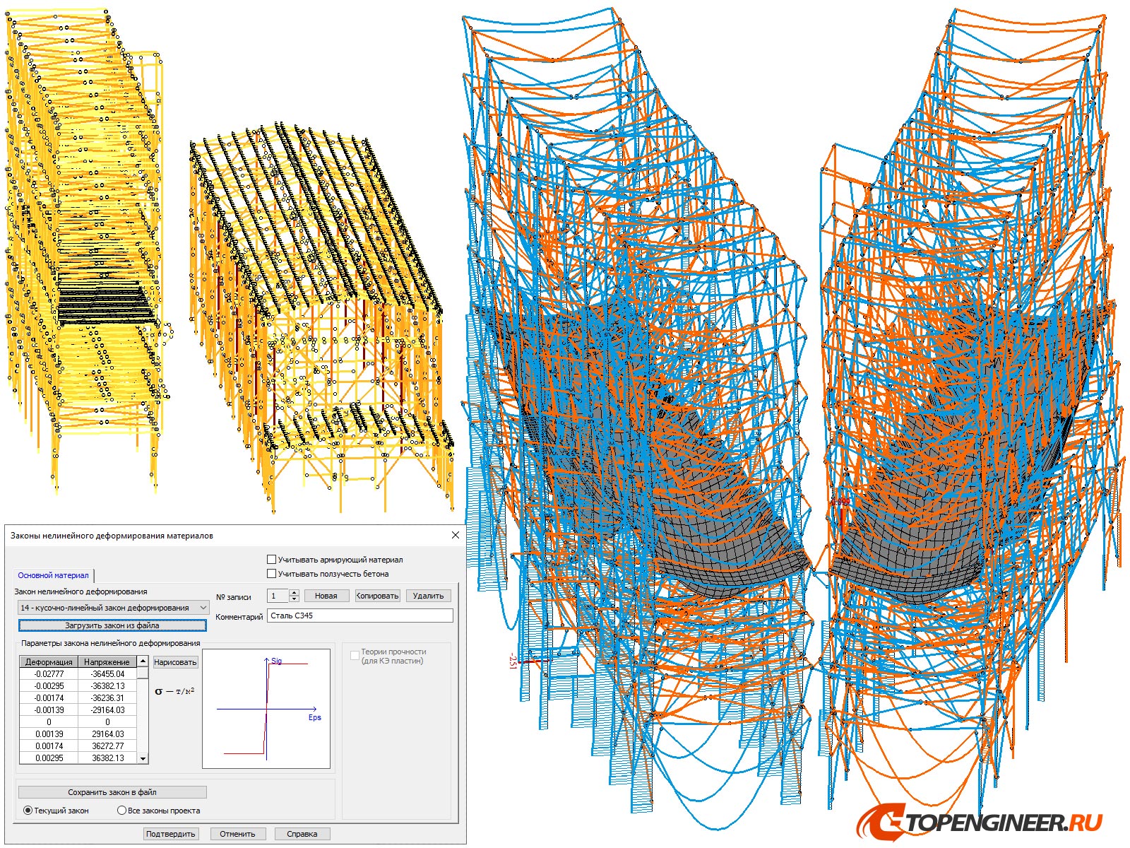This screenshot has width=1130, height=848.
Task: Choose 'Текущий закон' radio option
Action: pos(28,811)
